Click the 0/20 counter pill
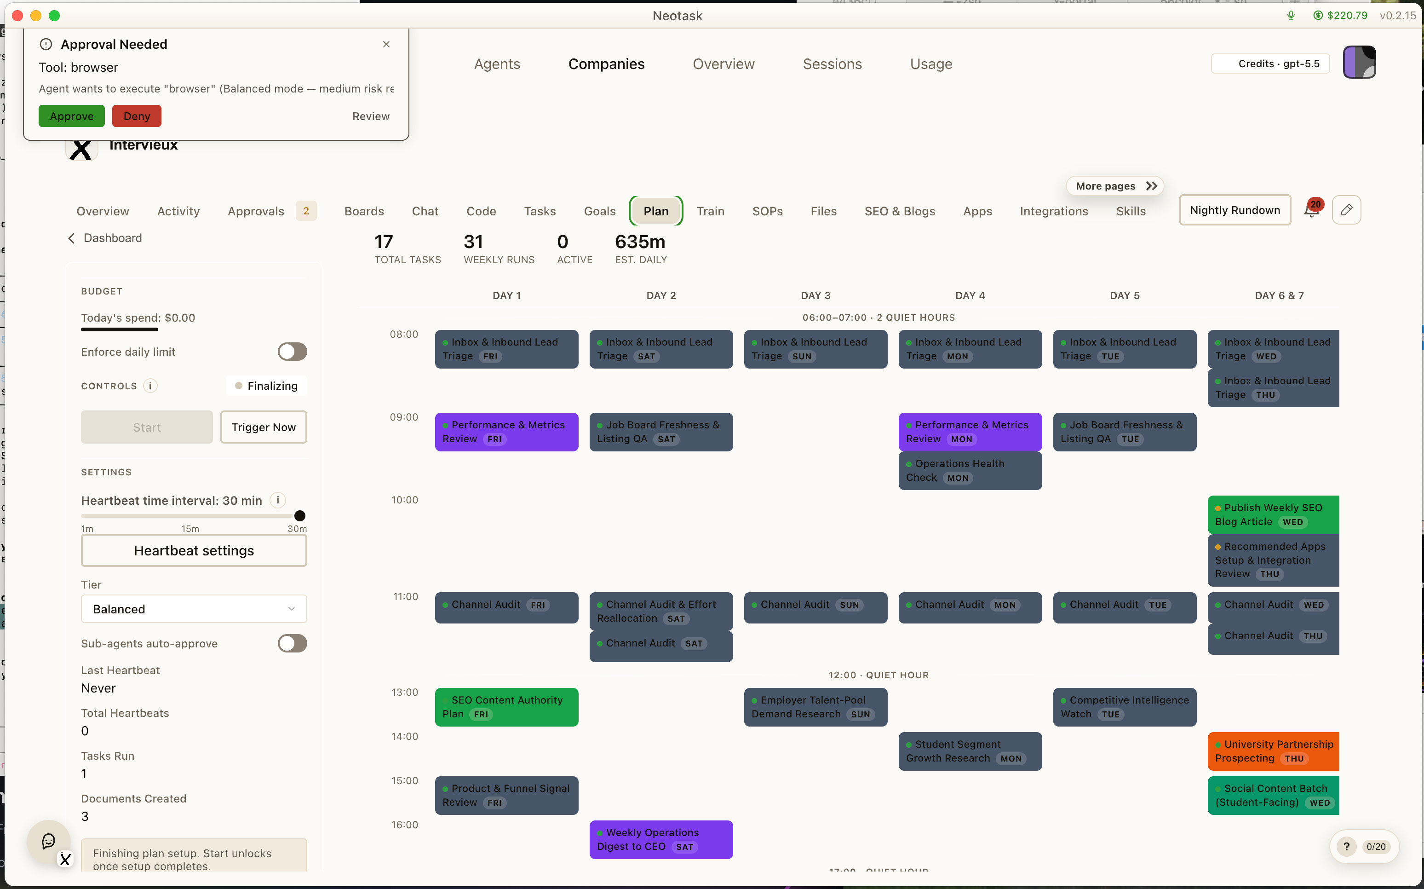Screen dimensions: 1424x889 point(1376,847)
